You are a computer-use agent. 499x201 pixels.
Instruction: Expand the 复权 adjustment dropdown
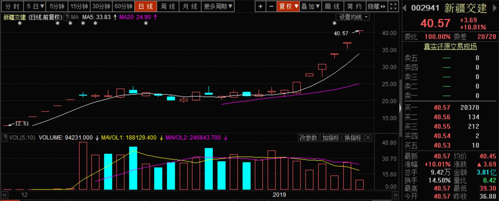pyautogui.click(x=288, y=6)
